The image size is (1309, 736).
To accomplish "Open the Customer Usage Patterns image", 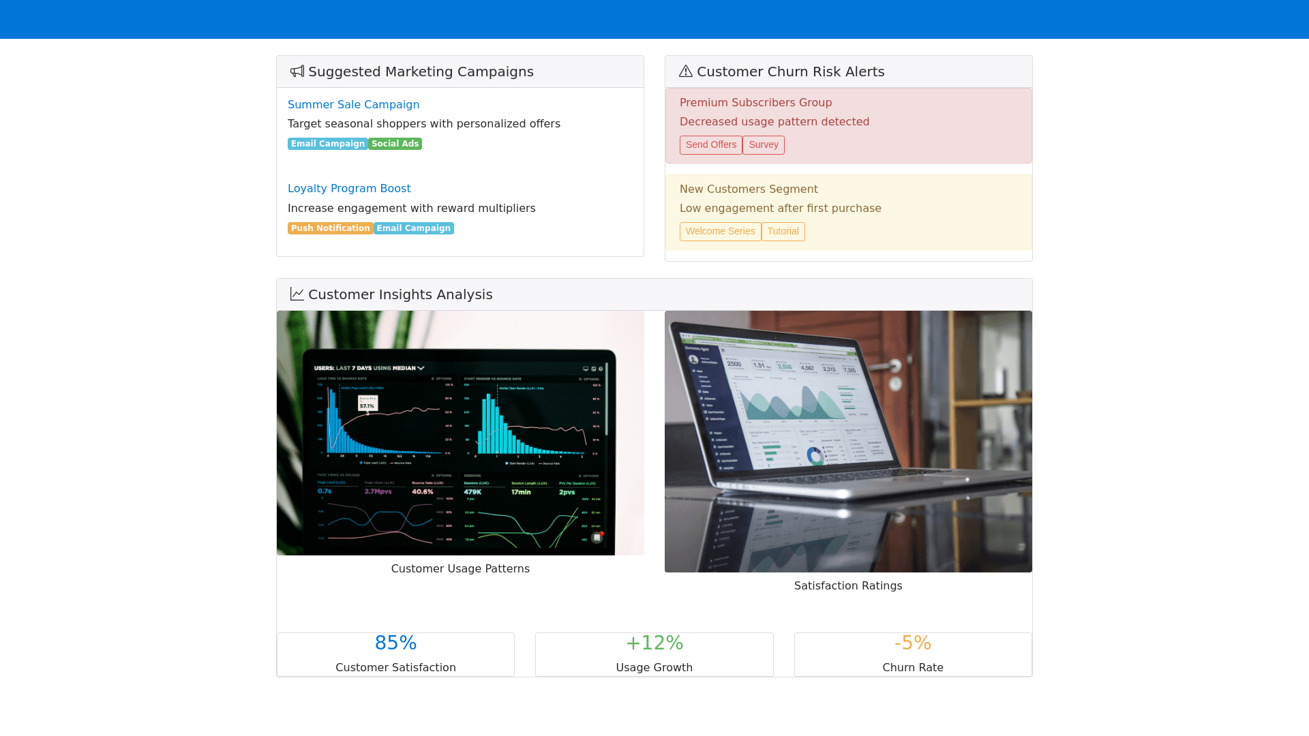I will [x=460, y=433].
